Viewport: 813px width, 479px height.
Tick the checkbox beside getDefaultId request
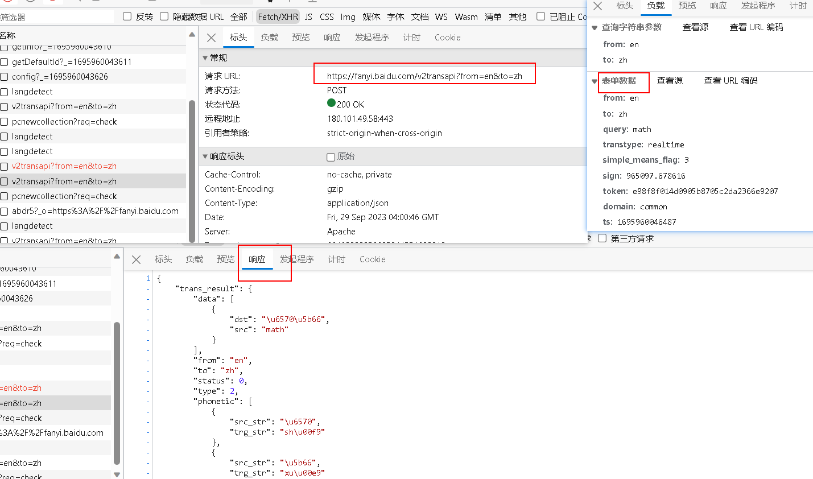pos(4,62)
